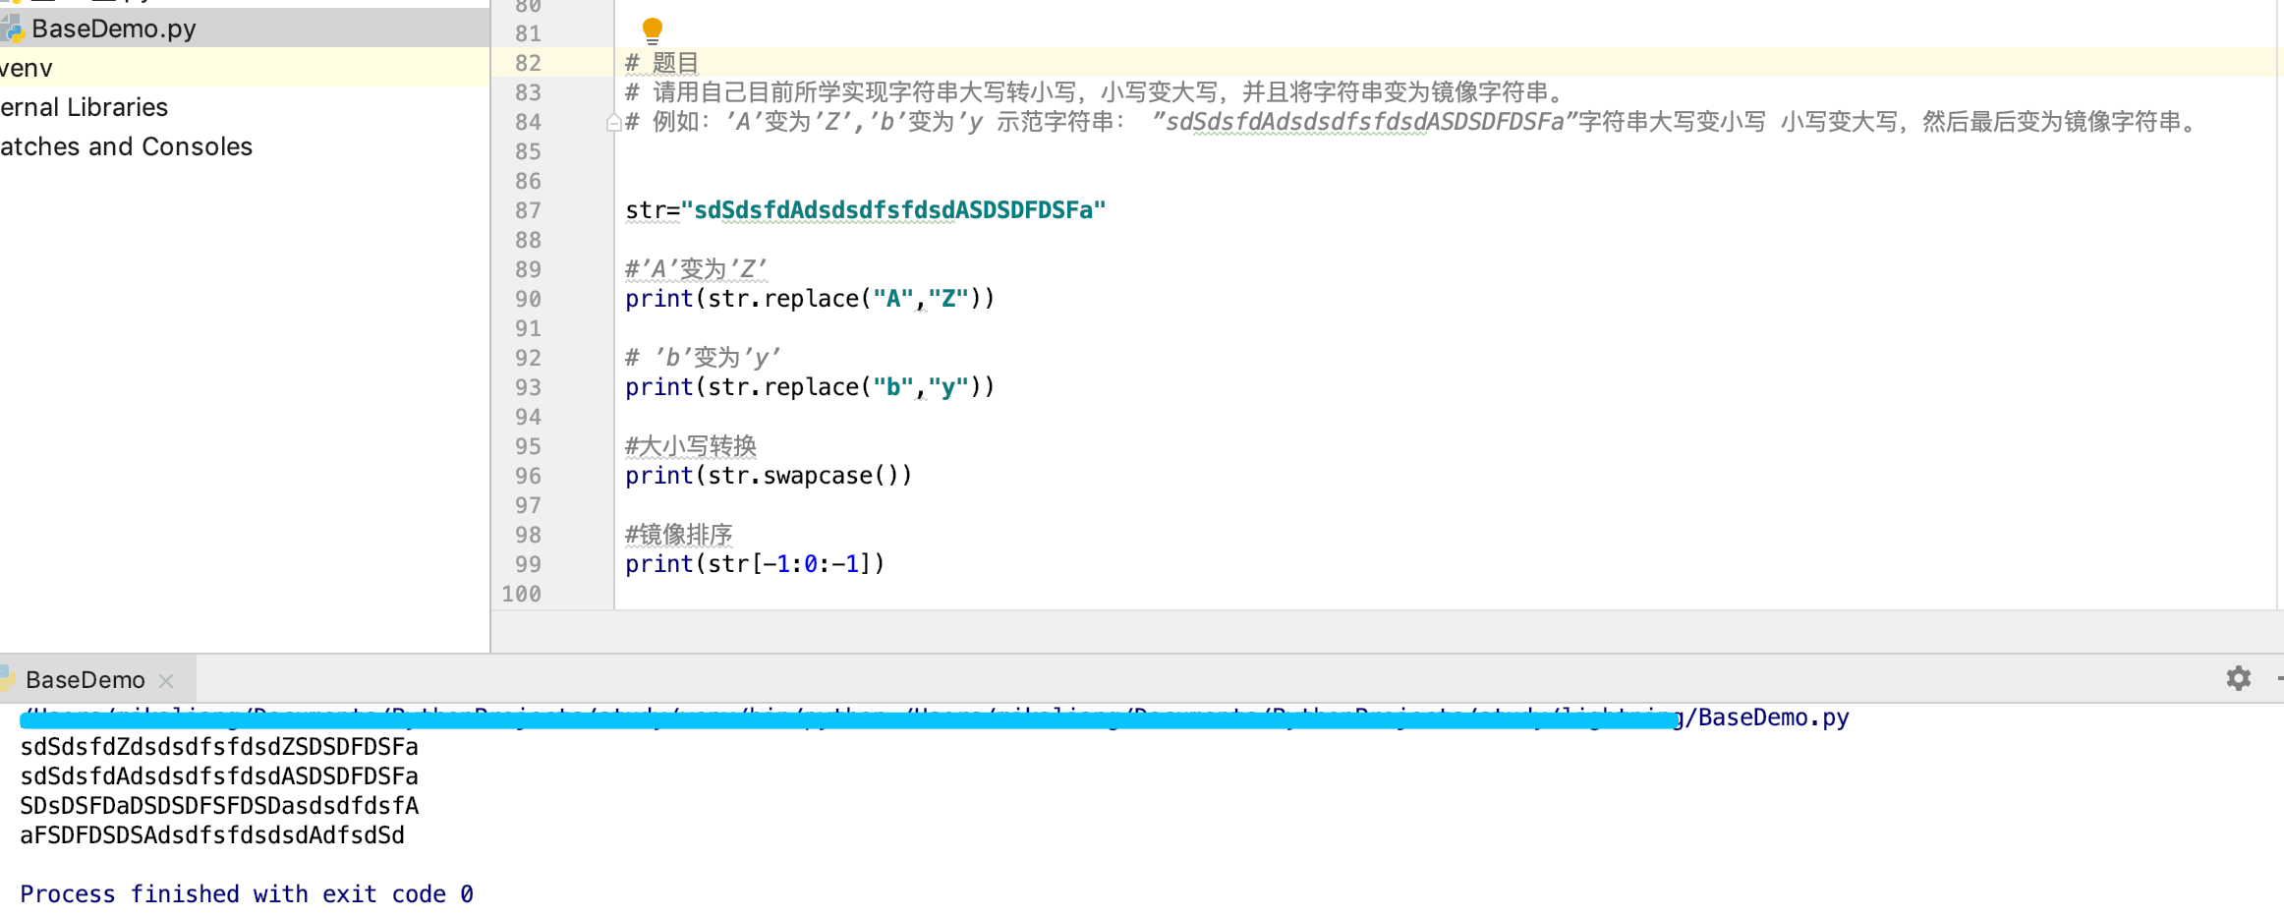Close the BaseDemo run tab
The width and height of the screenshot is (2284, 918).
(x=166, y=680)
